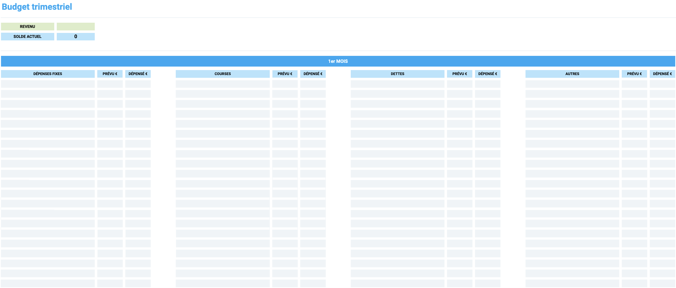
Task: Click the PRÉVU € header beside DÉPENSES FIXES
Action: point(110,74)
